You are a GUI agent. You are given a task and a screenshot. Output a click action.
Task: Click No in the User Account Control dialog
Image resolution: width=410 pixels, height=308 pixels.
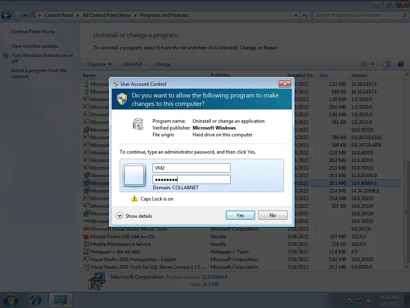272,215
